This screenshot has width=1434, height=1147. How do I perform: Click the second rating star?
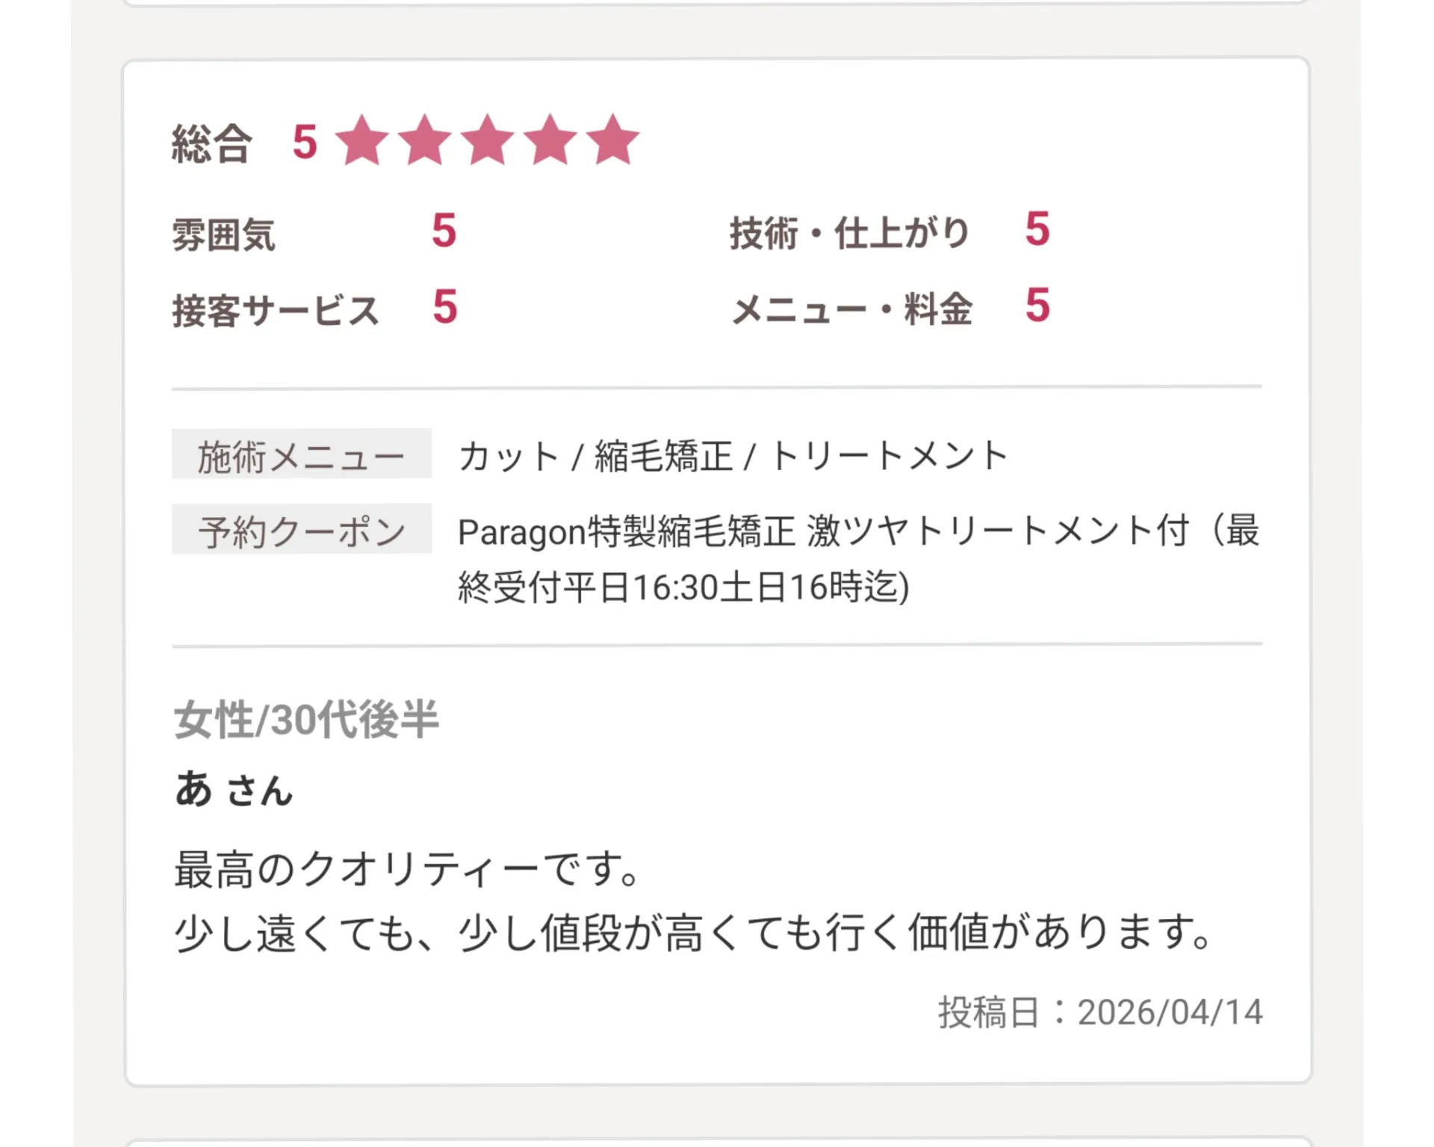pyautogui.click(x=425, y=140)
